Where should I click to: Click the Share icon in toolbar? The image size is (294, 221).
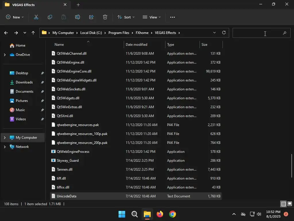(x=91, y=17)
